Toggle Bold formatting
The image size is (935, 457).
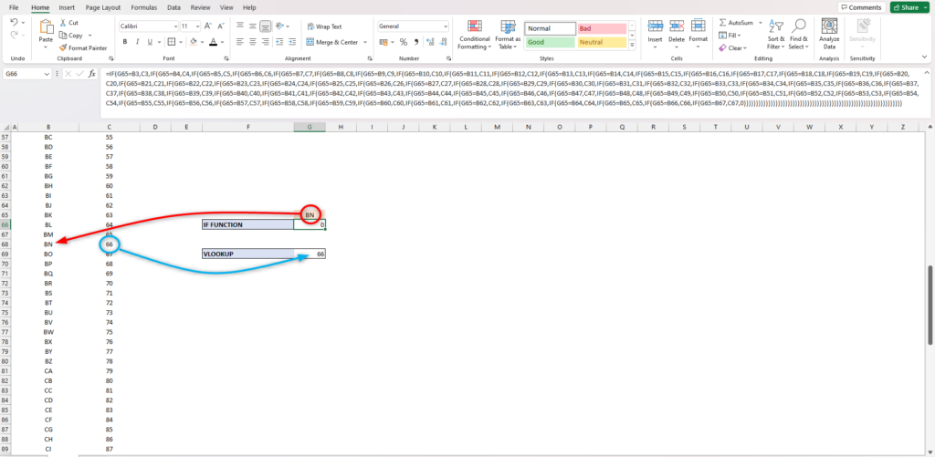click(125, 42)
